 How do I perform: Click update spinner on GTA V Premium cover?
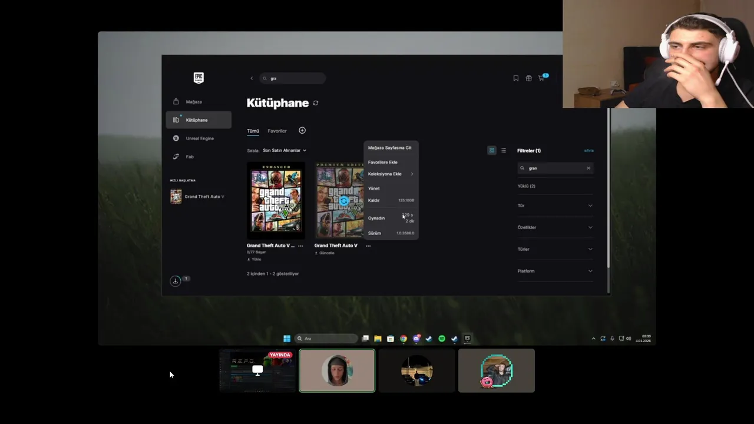[343, 200]
